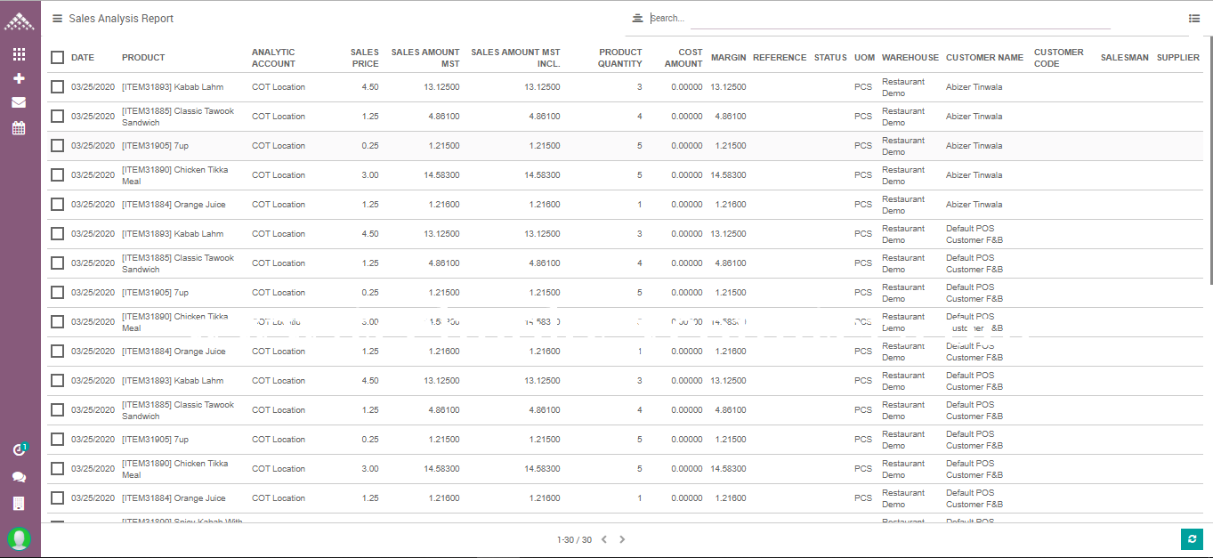Image resolution: width=1213 pixels, height=558 pixels.
Task: Check Chicken Tikka Meal row for Abizer Tinwala
Action: [58, 174]
